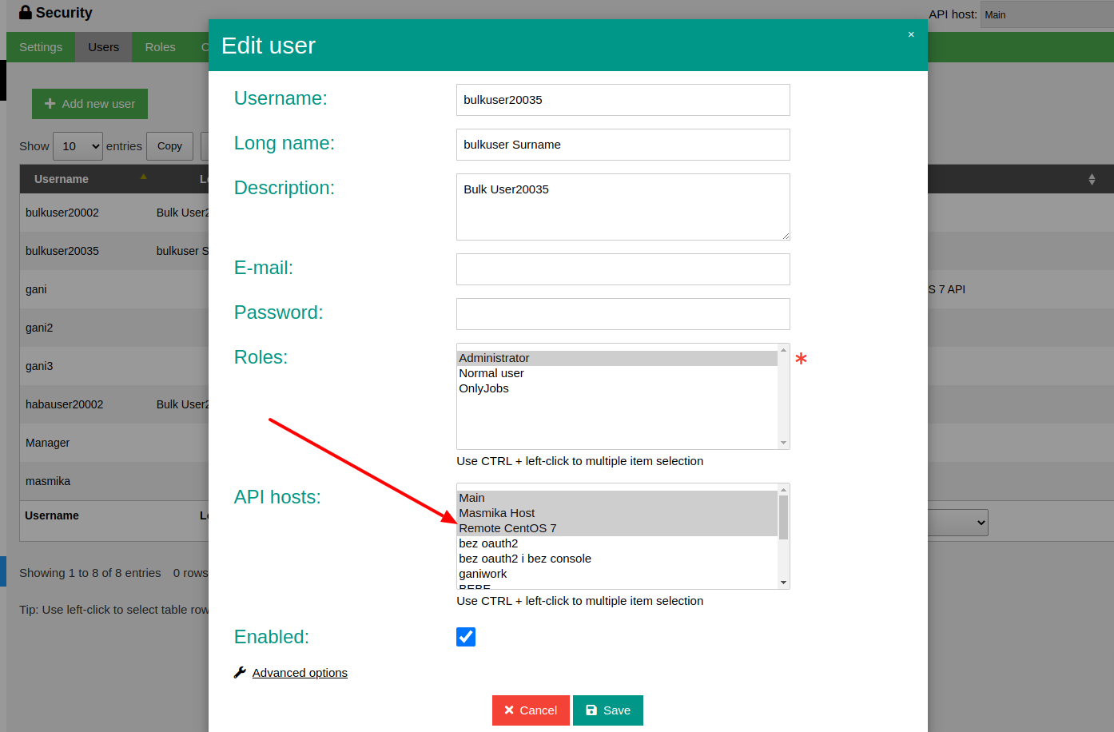Click the sort arrows in the last table header
The width and height of the screenshot is (1114, 732).
coord(1092,179)
